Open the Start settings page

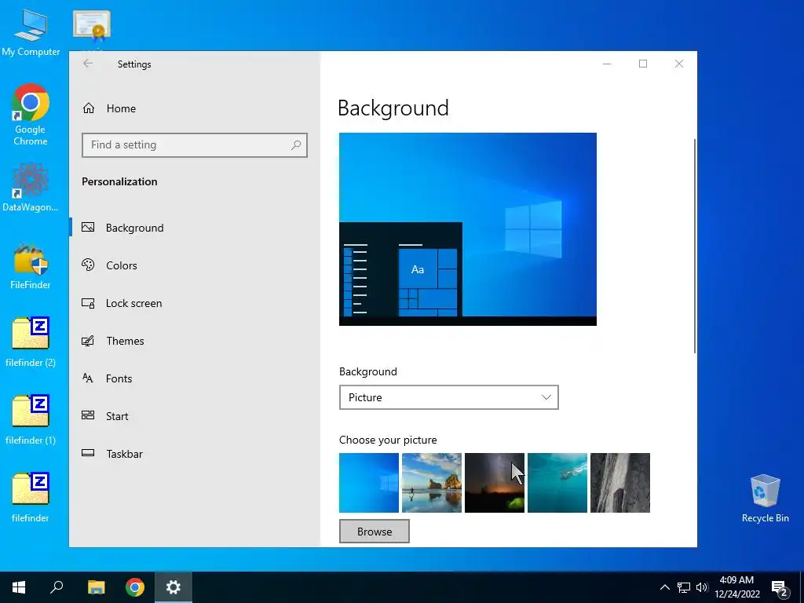coord(195,416)
